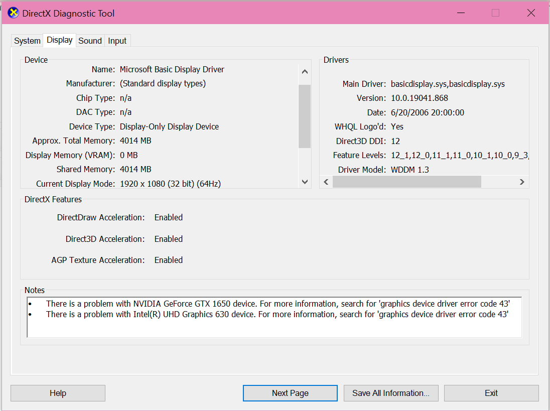Click driver version '10.0.19041.868'
The height and width of the screenshot is (411, 550).
tap(419, 98)
